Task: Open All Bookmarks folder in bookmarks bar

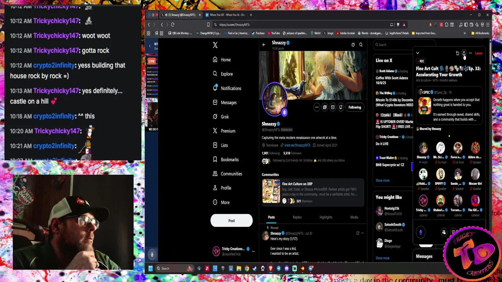Action: coord(480,33)
